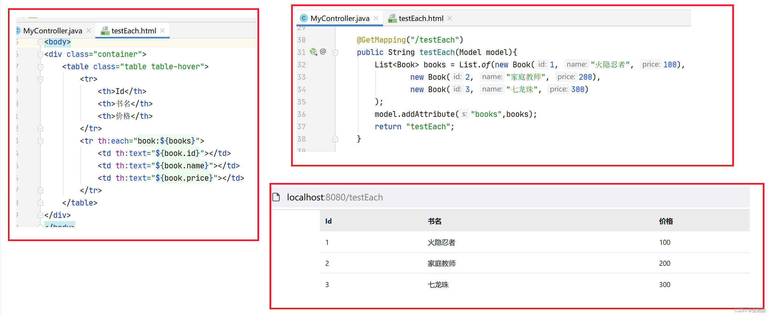Click the model.addAttribute code line

[456, 114]
